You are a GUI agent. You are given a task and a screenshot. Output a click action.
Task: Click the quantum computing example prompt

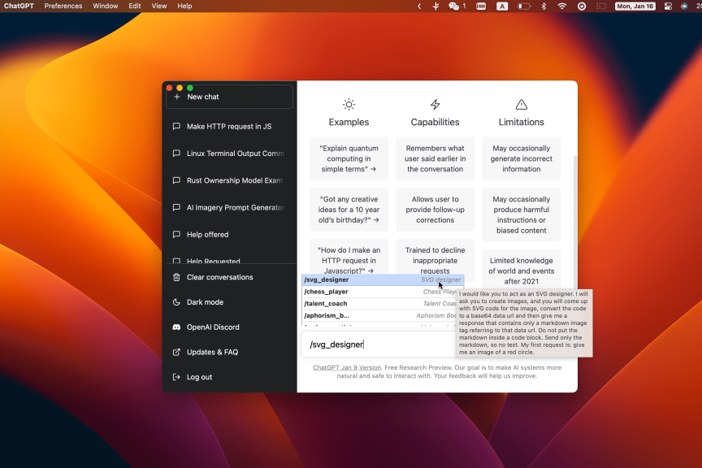pyautogui.click(x=349, y=158)
